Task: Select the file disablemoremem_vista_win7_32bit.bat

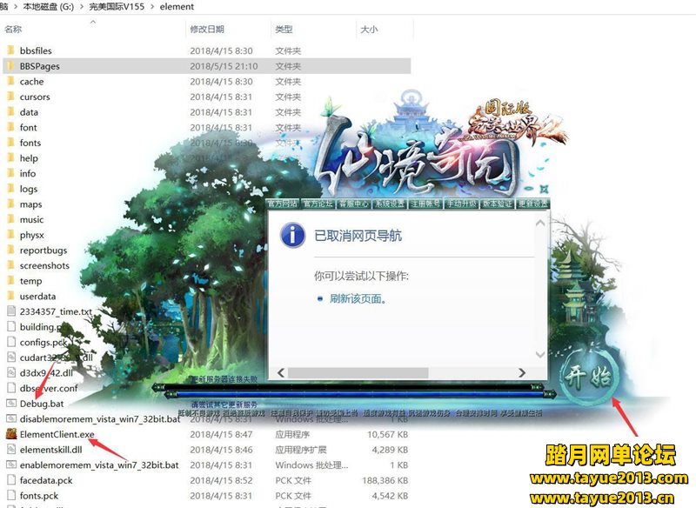Action: (x=100, y=418)
